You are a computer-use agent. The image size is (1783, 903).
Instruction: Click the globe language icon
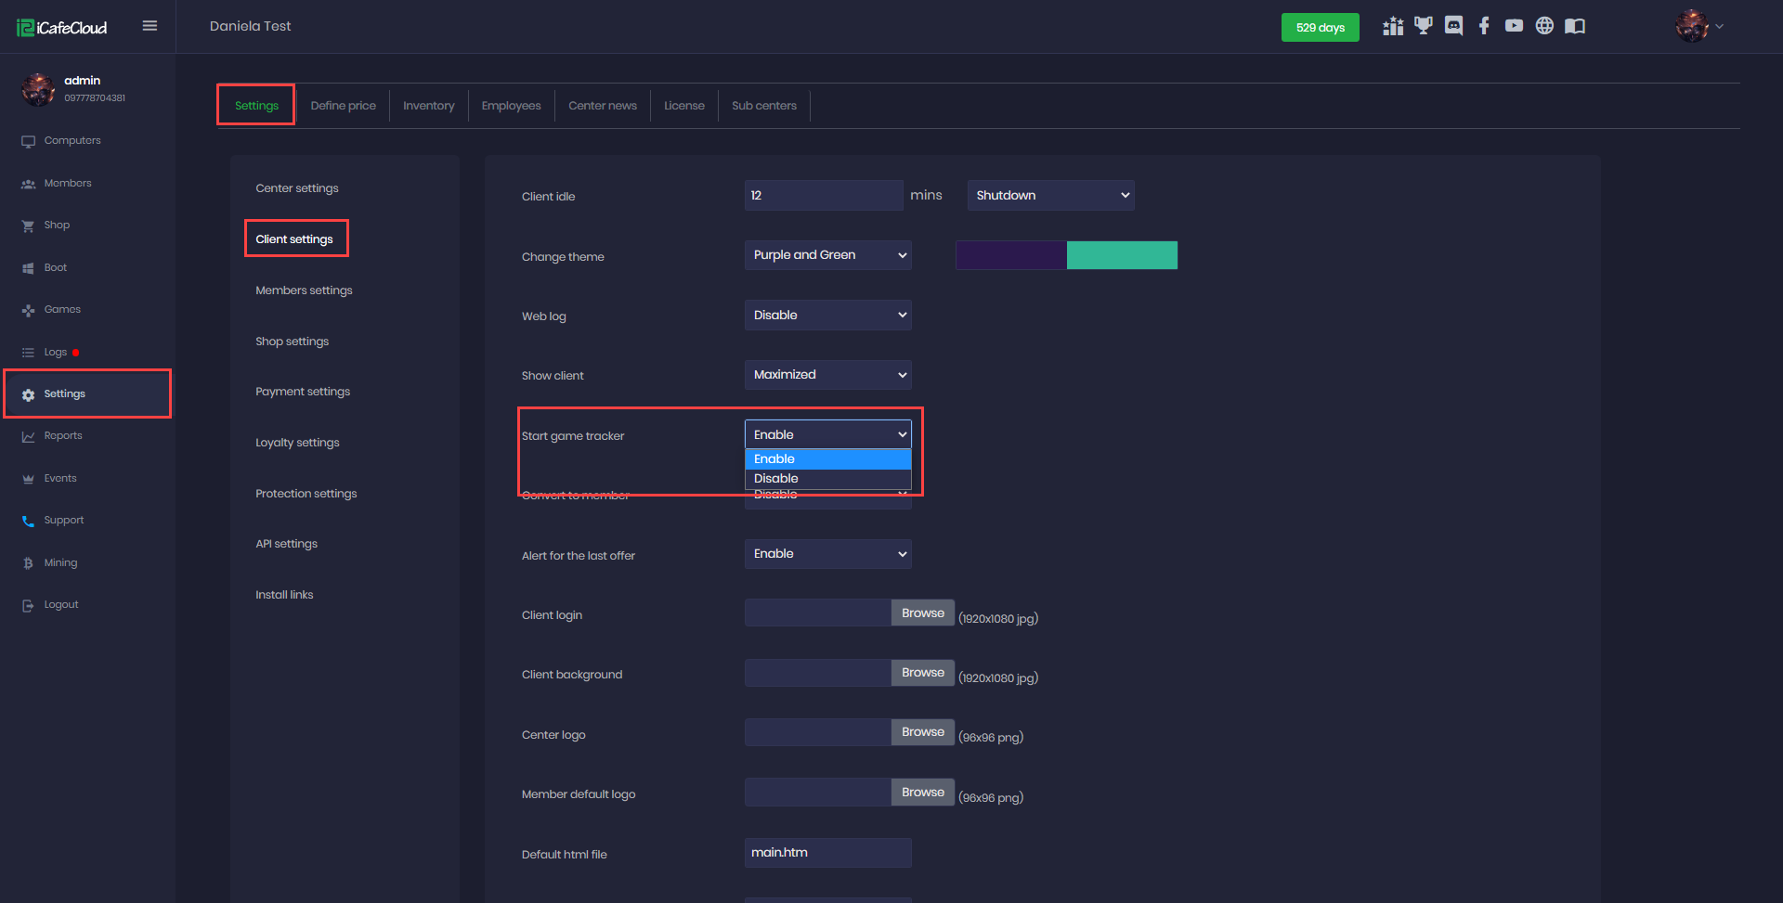1544,26
